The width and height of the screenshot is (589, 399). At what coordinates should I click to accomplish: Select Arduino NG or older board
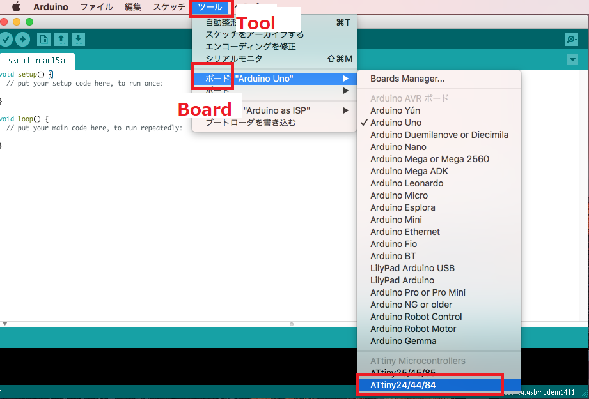point(439,305)
